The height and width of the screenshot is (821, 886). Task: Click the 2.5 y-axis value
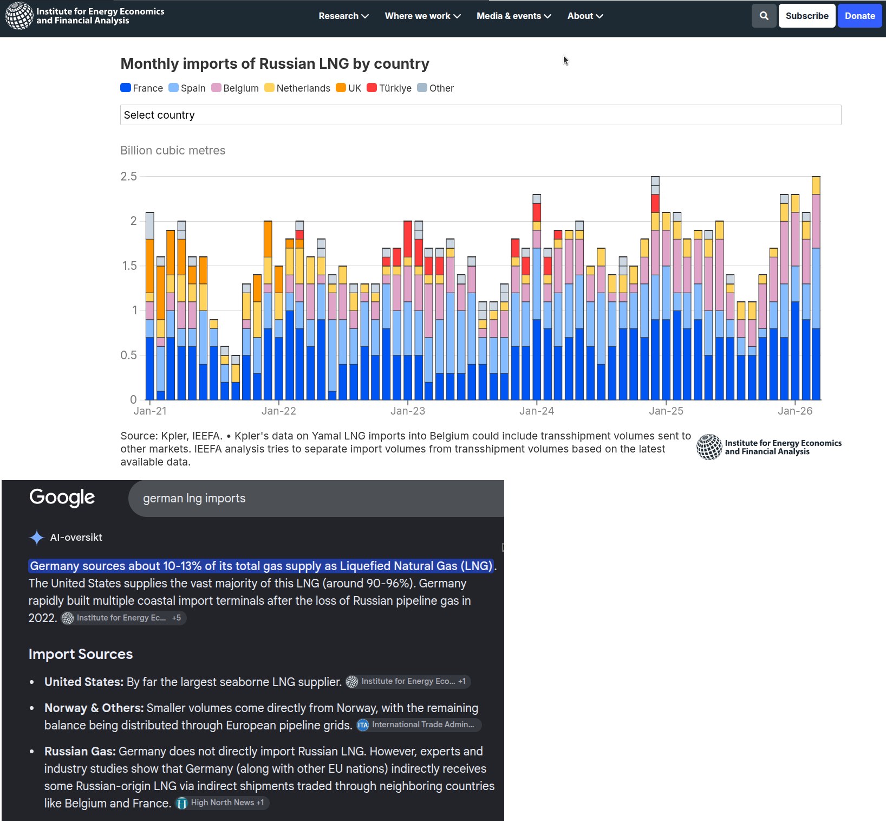128,176
